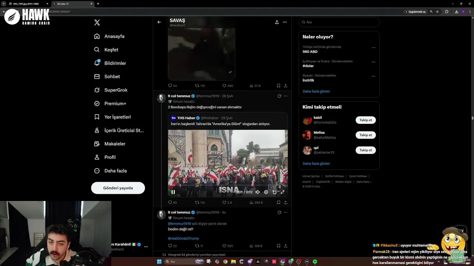Open more menu on Dedim değil mi post

286,212
